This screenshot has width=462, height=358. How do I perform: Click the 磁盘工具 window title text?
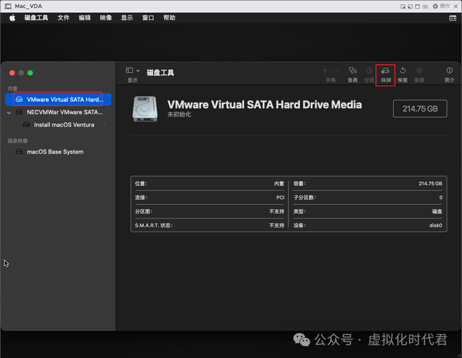point(160,73)
